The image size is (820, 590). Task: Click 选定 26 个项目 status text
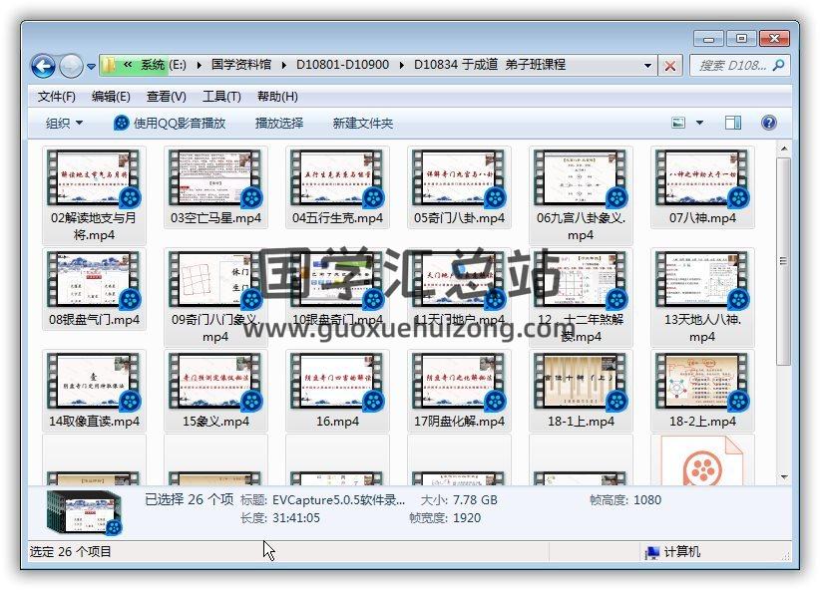pos(71,552)
